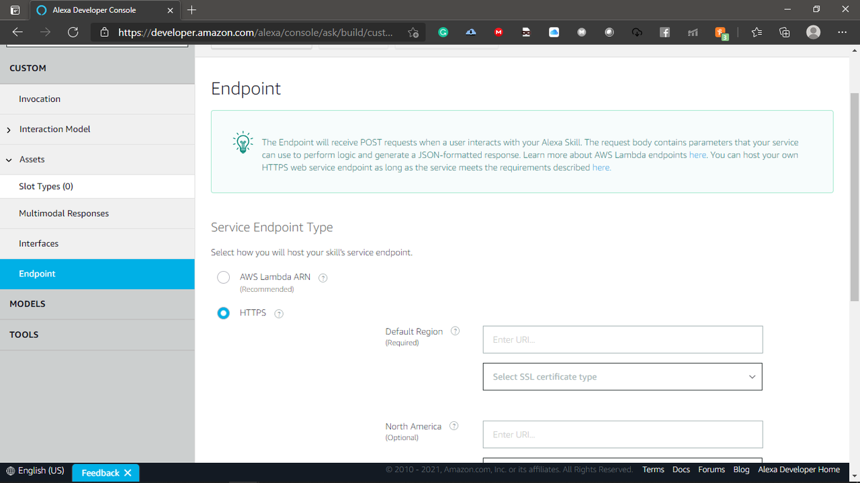860x483 pixels.
Task: Select the HTTPS radio button
Action: click(x=223, y=313)
